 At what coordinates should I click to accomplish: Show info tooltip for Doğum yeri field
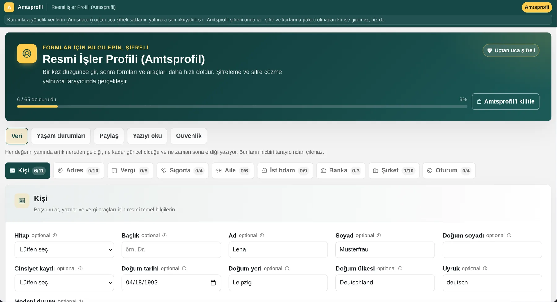[x=287, y=269]
